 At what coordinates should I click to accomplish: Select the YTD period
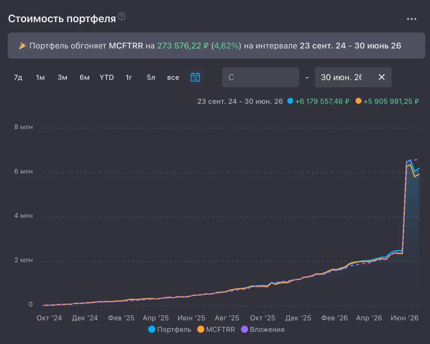coord(107,77)
